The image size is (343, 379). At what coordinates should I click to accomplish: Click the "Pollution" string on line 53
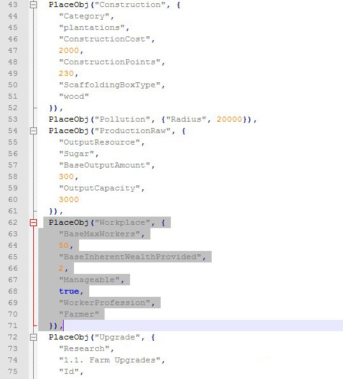tap(122, 119)
